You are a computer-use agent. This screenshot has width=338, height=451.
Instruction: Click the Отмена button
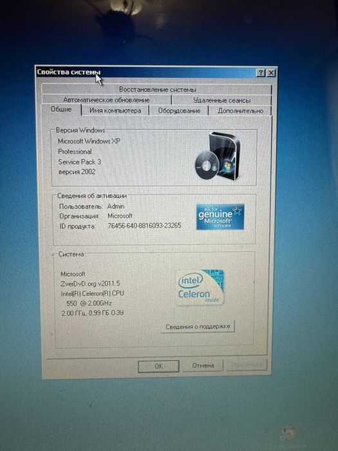point(203,365)
